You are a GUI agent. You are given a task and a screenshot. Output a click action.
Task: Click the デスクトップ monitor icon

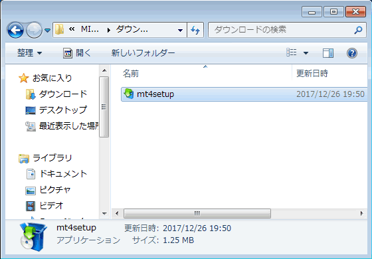[31, 110]
